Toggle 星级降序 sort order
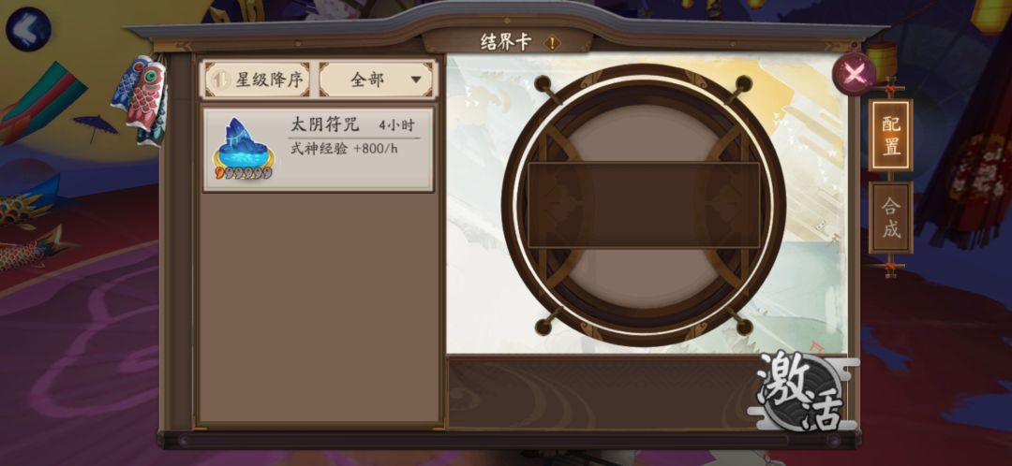 (258, 80)
